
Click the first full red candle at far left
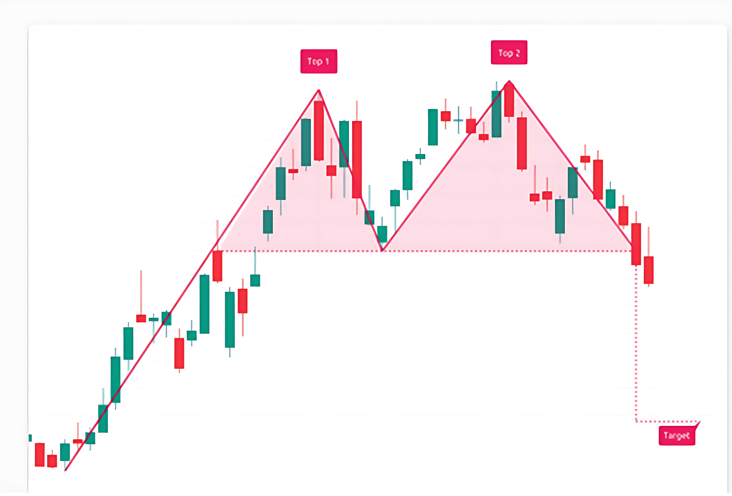[40, 454]
